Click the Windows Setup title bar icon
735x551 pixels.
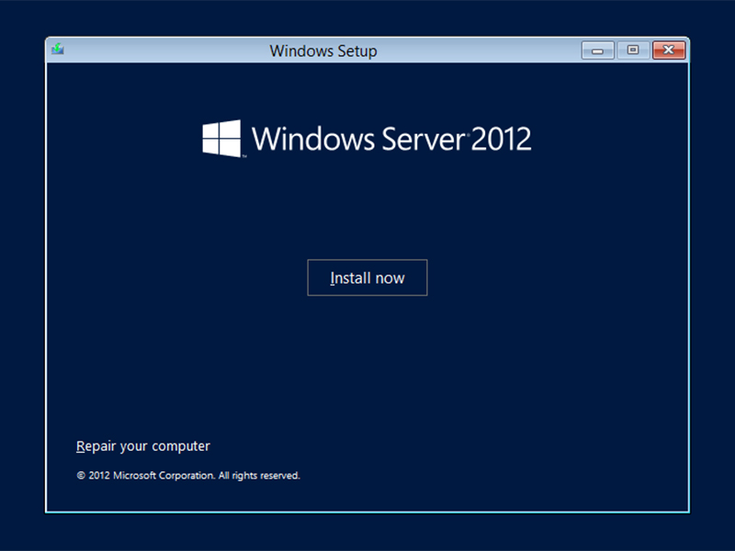click(58, 49)
